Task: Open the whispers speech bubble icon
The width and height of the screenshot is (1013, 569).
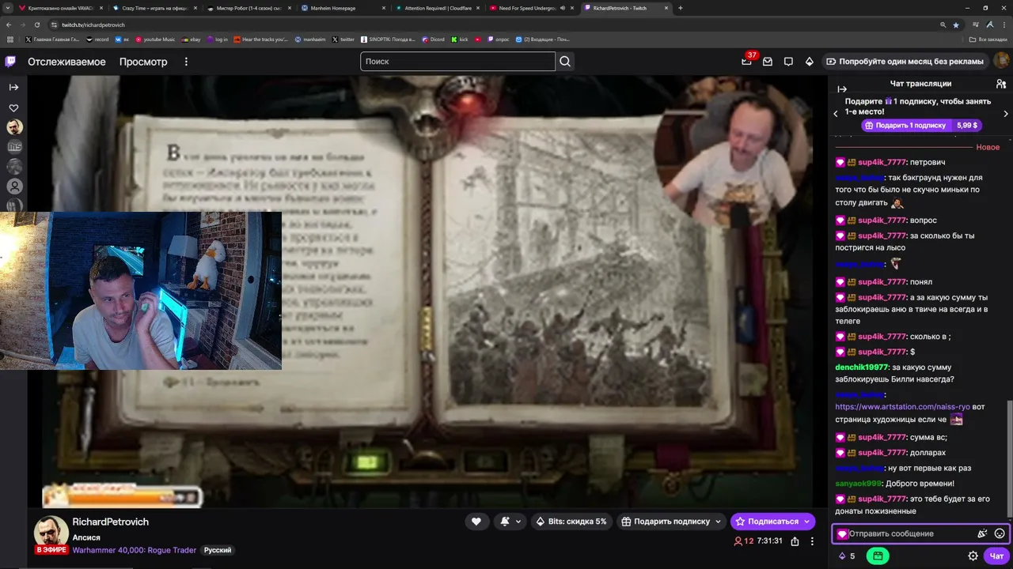Action: pyautogui.click(x=788, y=61)
